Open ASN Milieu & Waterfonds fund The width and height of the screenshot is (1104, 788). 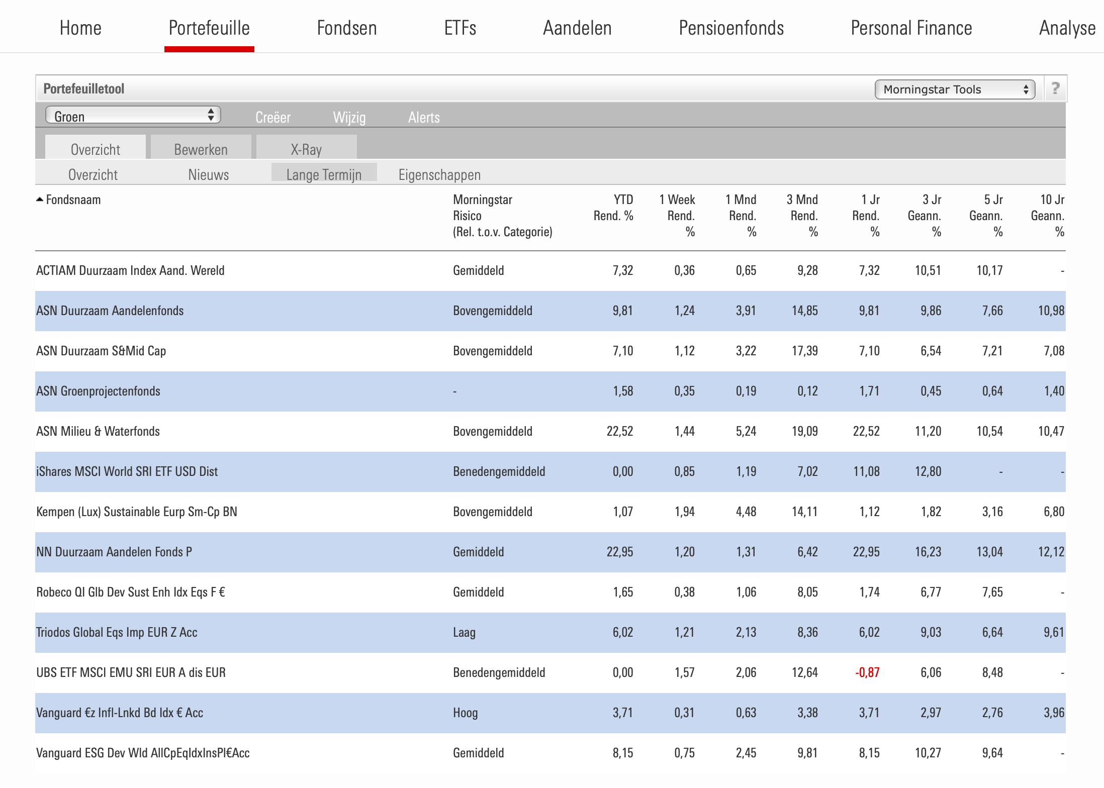98,431
